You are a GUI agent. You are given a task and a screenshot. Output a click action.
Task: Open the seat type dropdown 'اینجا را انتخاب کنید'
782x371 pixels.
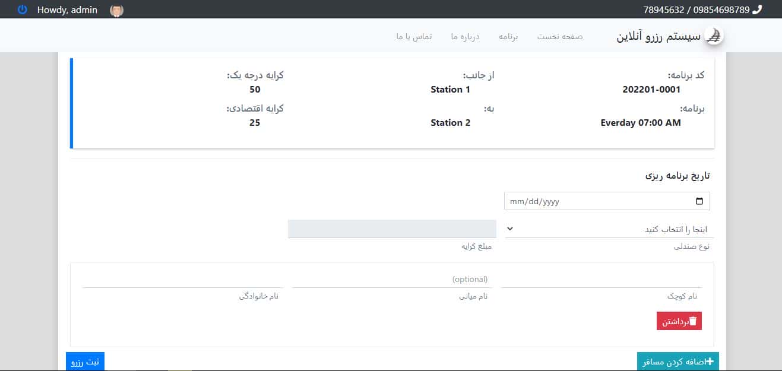(609, 229)
